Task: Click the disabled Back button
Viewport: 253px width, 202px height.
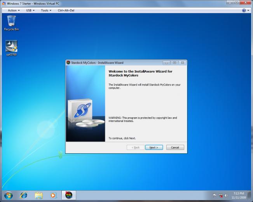Action: 136,148
